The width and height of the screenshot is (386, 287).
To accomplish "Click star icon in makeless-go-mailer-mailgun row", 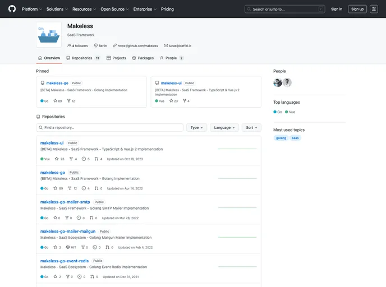I will [x=55, y=247].
